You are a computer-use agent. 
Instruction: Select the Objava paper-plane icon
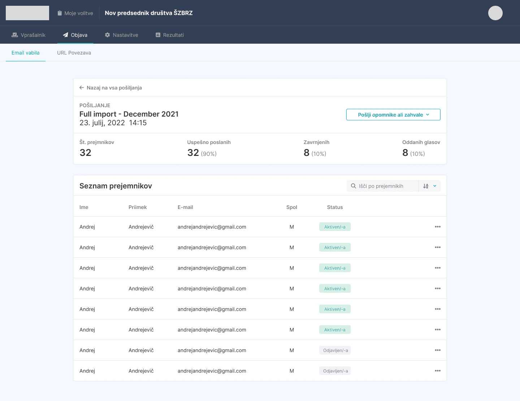(x=65, y=35)
